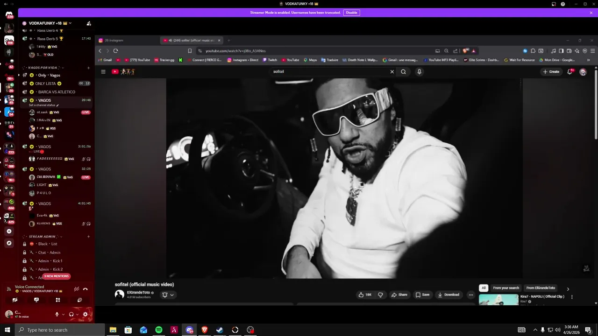598x336 pixels.
Task: Select the From ElGrandeToto filter chip
Action: pyautogui.click(x=541, y=288)
